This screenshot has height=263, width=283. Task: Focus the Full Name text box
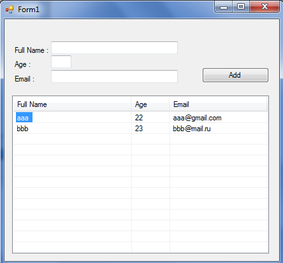[114, 48]
